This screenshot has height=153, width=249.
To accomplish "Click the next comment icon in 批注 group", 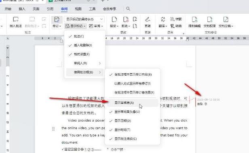I will point(44,26).
